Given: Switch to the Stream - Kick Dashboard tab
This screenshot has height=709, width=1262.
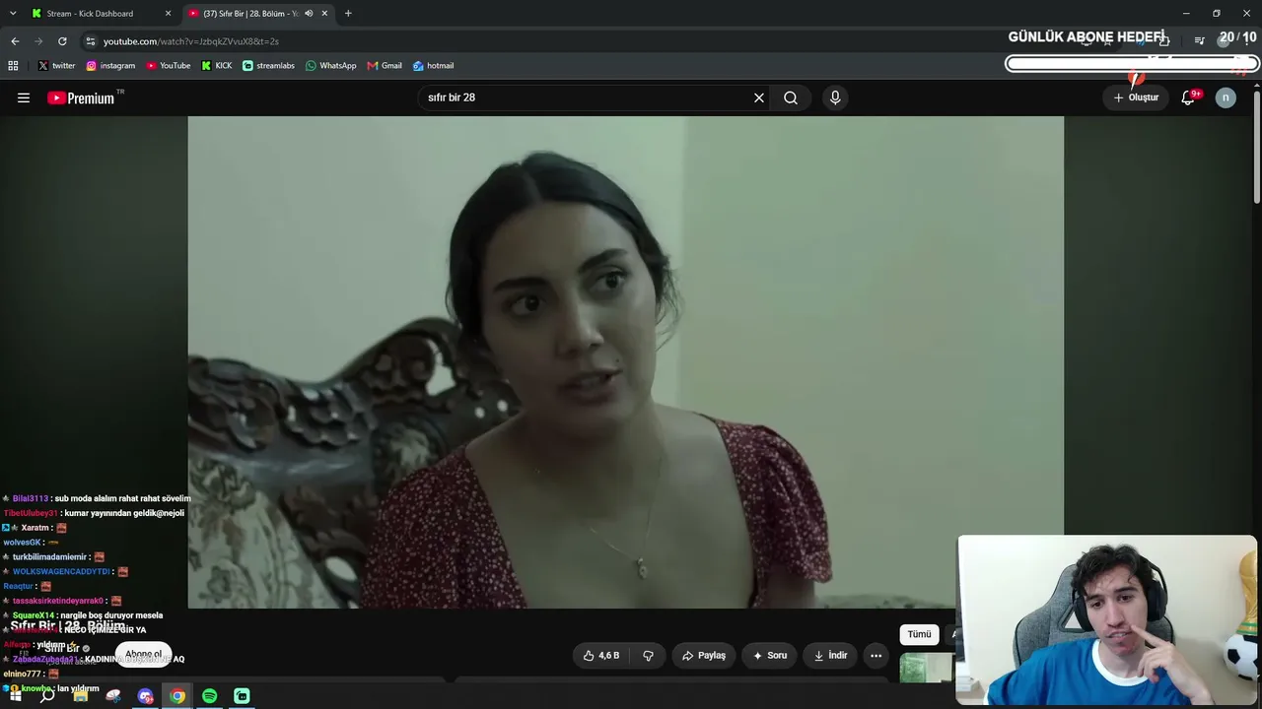Looking at the screenshot, I should click(101, 14).
